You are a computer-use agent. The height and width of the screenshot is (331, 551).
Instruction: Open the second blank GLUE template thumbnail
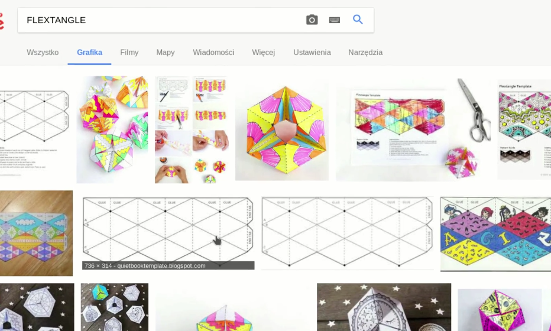(348, 233)
